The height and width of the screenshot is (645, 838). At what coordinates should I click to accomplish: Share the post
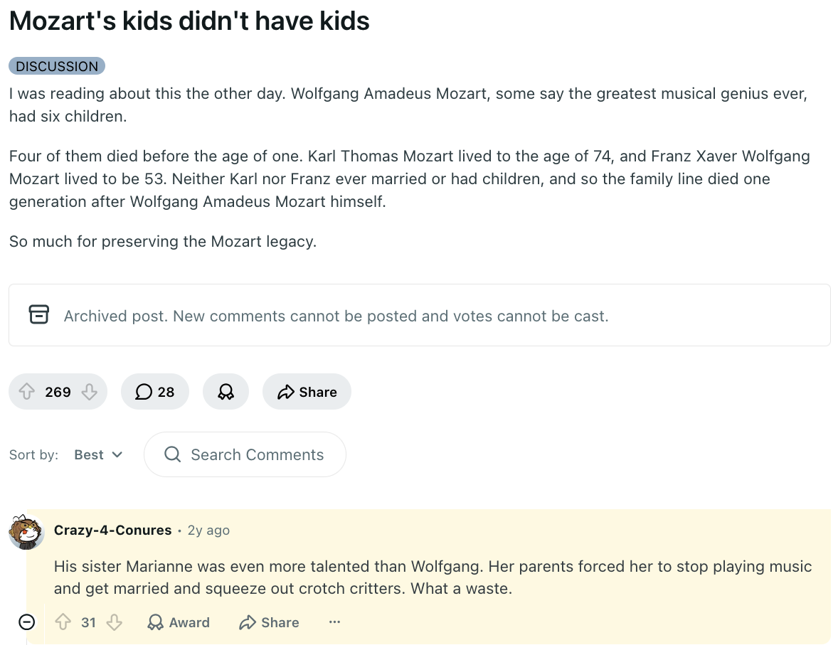click(307, 392)
